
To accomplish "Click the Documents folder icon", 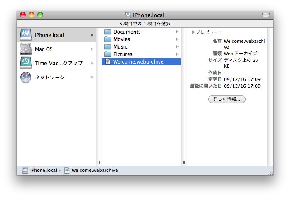I will (x=108, y=32).
